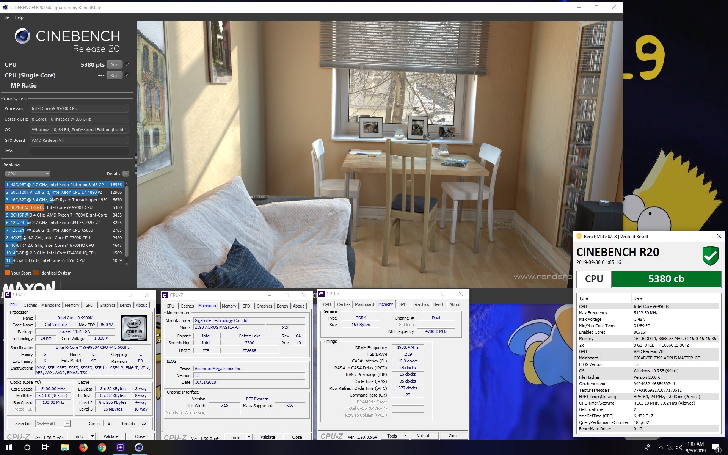Screen dimensions: 728x455
Task: Open About tab in Memory CPU-Z window
Action: (455, 304)
